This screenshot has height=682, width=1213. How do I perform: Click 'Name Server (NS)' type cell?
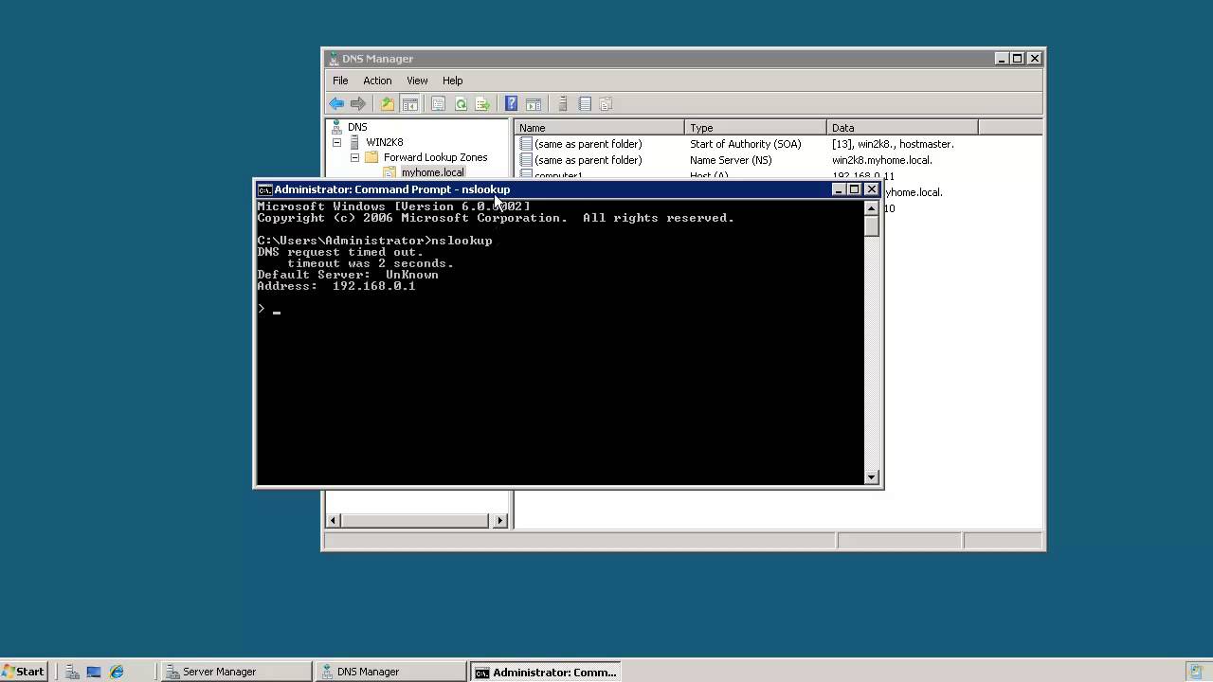(731, 160)
